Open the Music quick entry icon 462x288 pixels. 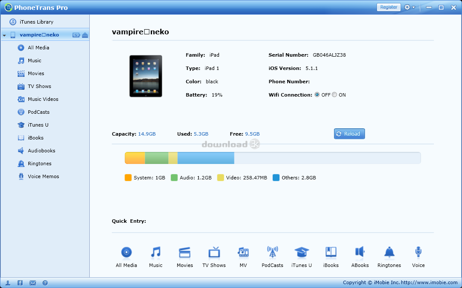[x=155, y=252]
